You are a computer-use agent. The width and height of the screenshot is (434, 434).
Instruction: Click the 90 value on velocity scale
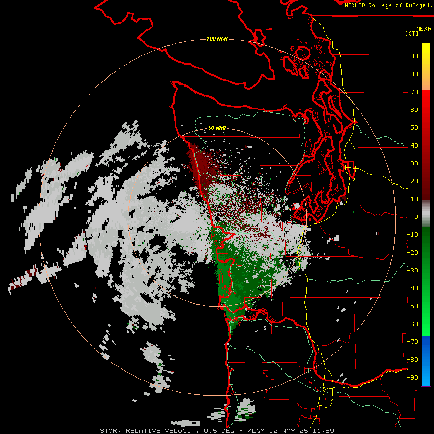(414, 56)
